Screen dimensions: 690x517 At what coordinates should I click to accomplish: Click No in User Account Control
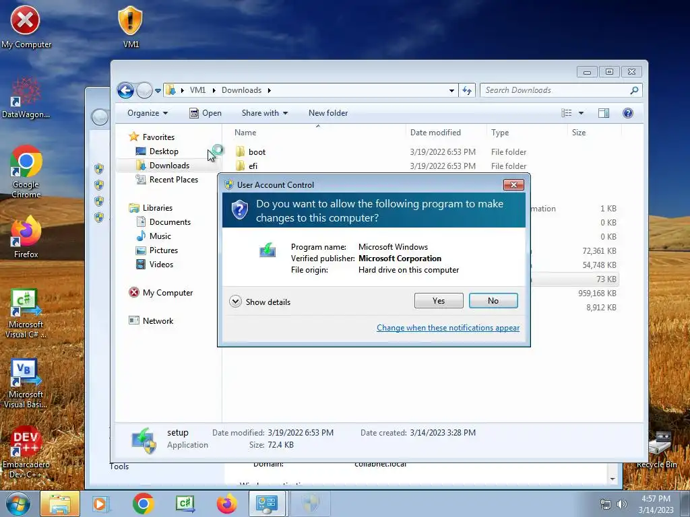(493, 301)
